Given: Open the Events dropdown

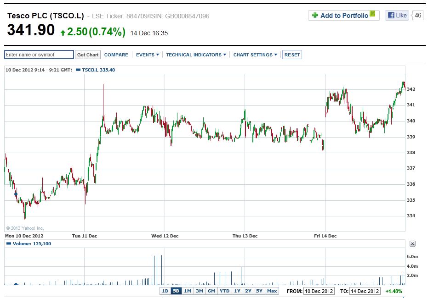Looking at the screenshot, I should [148, 55].
